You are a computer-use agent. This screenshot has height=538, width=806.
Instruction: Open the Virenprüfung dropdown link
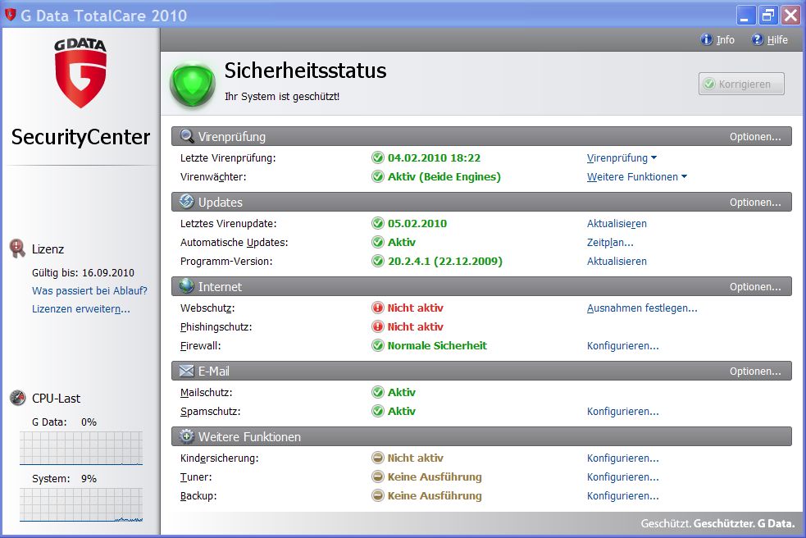coord(622,158)
